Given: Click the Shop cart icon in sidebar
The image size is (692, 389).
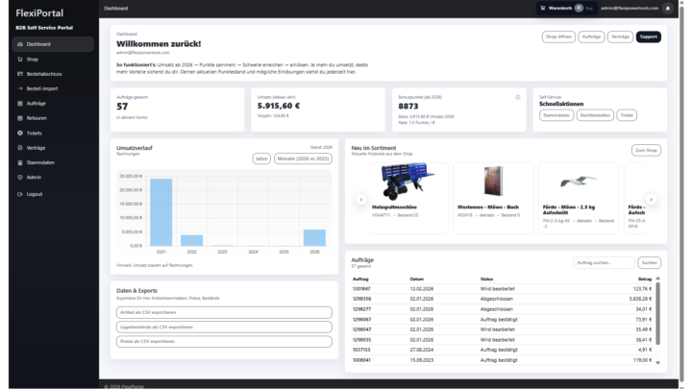Looking at the screenshot, I should 20,59.
